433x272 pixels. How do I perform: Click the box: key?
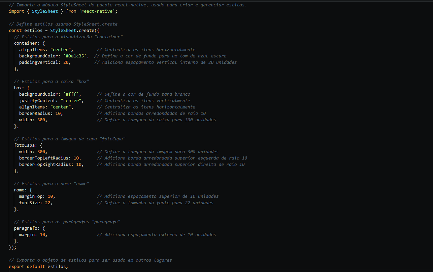point(19,88)
